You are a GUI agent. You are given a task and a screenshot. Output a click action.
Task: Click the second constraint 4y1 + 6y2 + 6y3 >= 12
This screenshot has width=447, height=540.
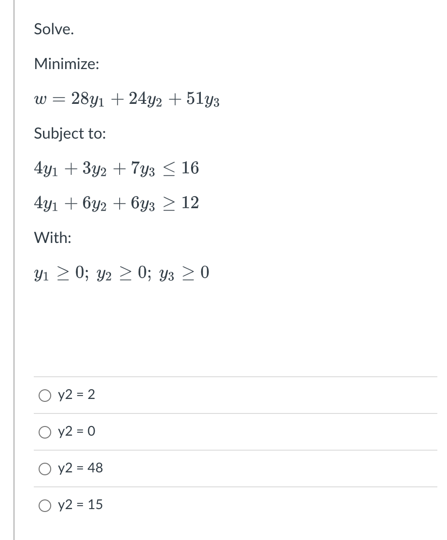click(x=116, y=203)
